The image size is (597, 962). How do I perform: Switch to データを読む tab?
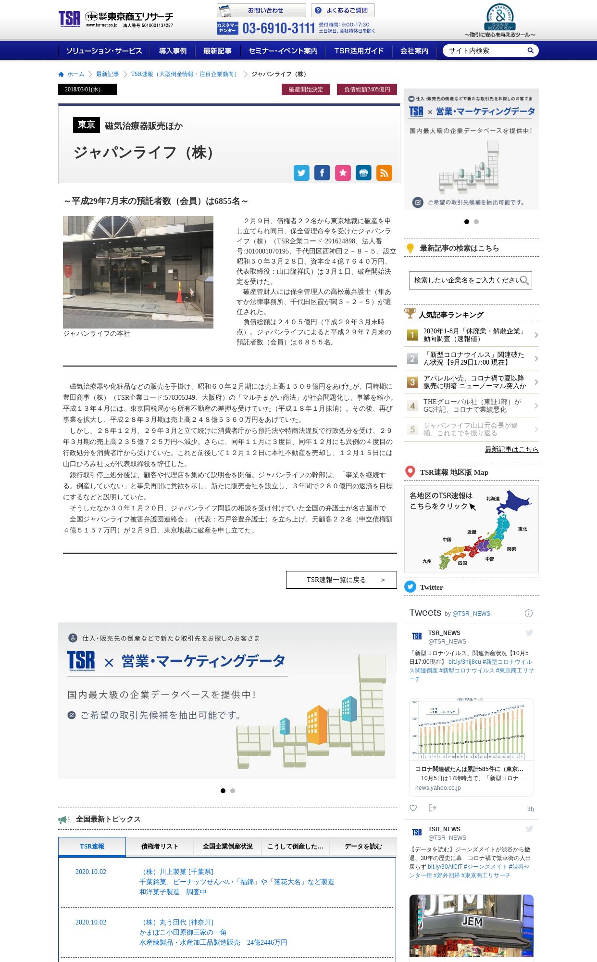[x=363, y=847]
